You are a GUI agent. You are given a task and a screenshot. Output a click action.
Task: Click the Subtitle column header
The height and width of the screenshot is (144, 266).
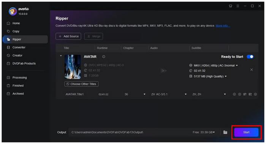[x=196, y=48]
